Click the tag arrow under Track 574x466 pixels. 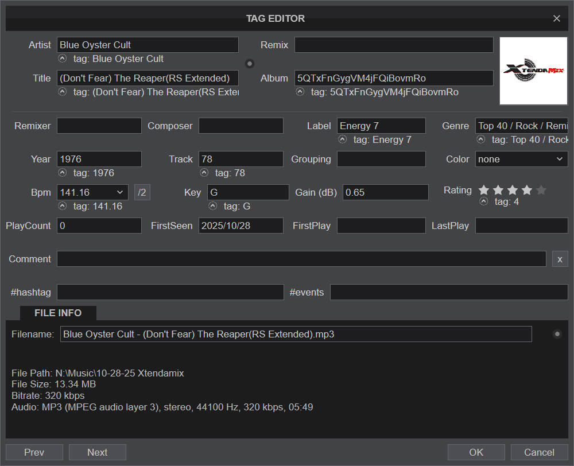point(204,173)
